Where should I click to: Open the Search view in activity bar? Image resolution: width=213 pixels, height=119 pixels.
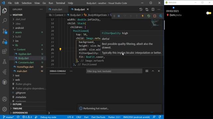pos(4,20)
